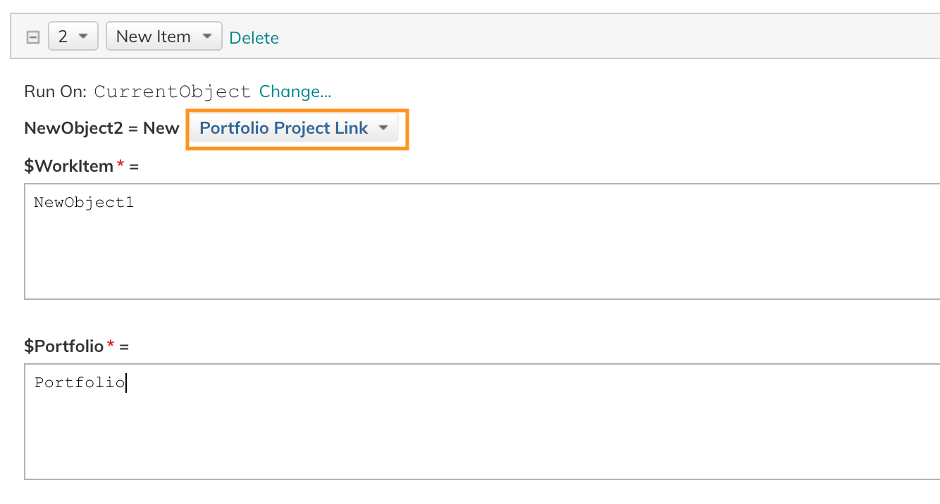Click the CurrentObject value text

pyautogui.click(x=173, y=92)
